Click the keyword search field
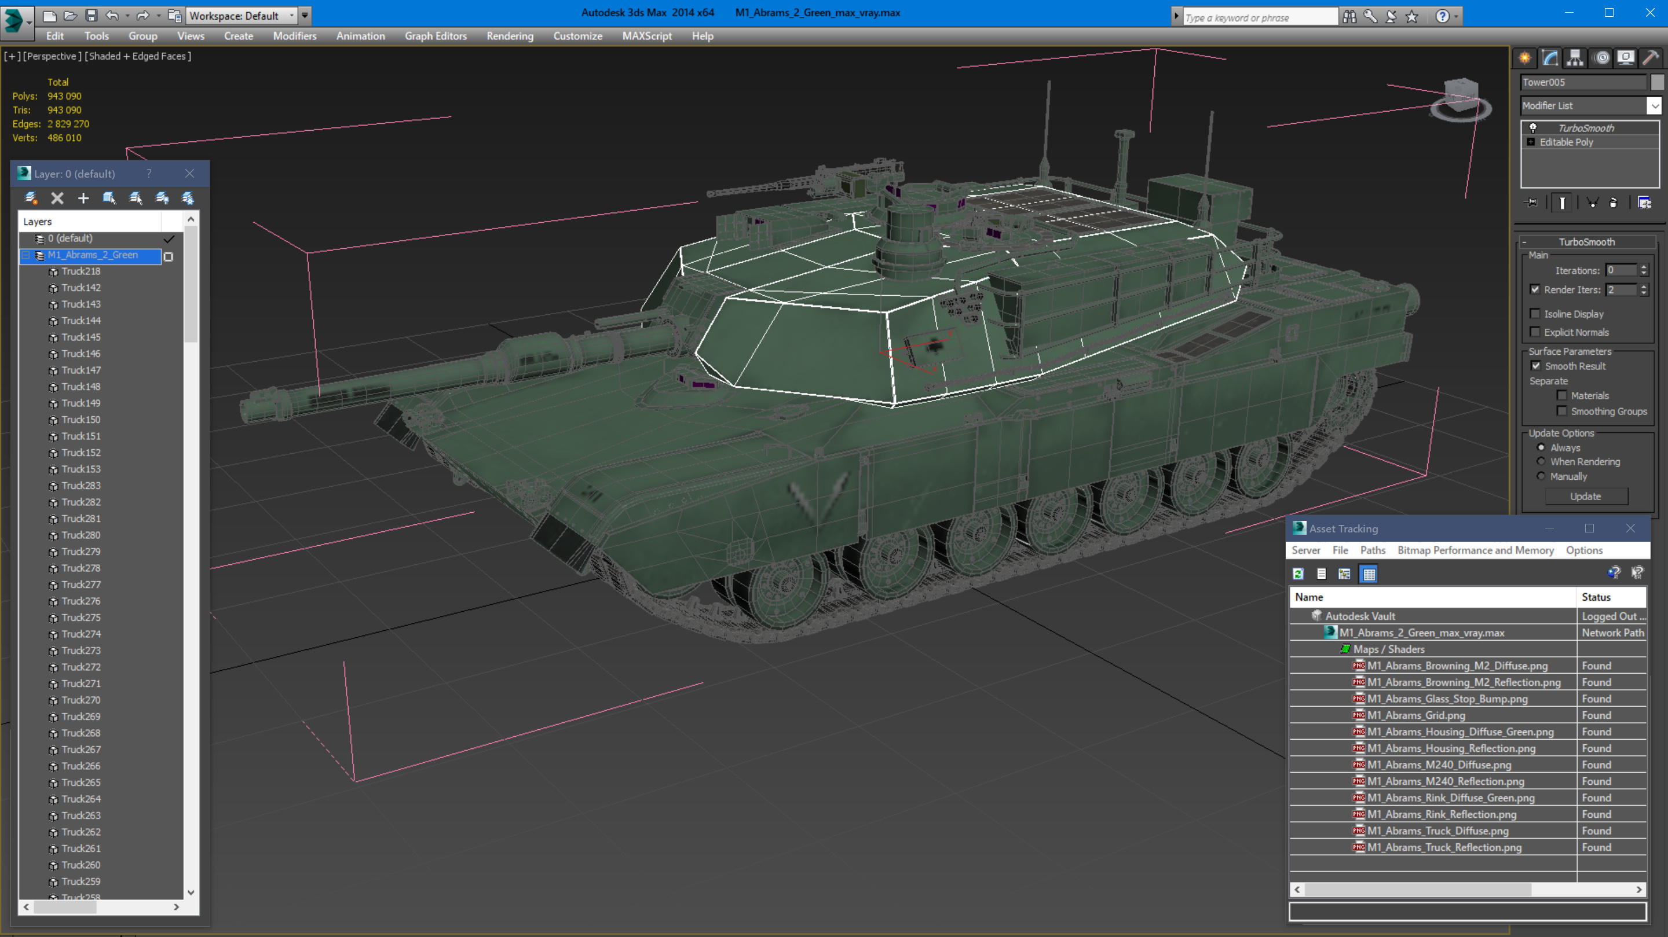Screen dimensions: 1668x937 1260,17
